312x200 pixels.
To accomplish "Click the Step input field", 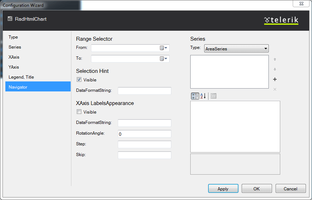I will (145, 144).
